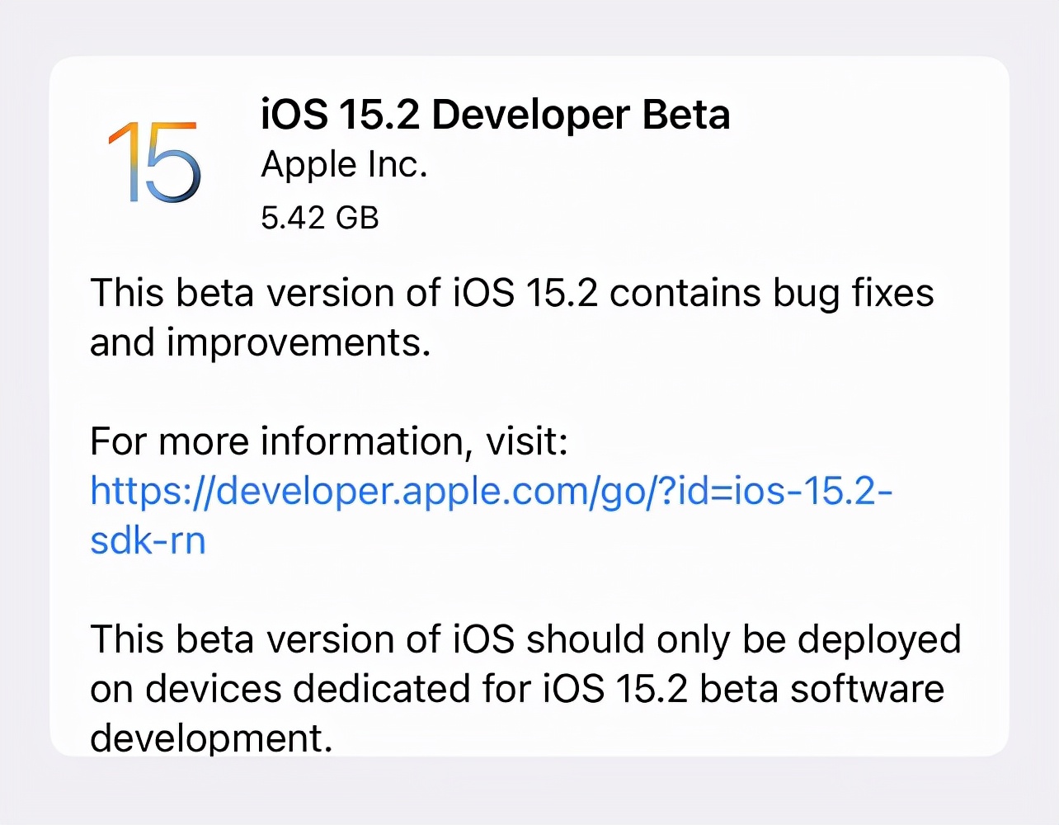The width and height of the screenshot is (1059, 825).
Task: Open the developer.apple.com release notes link
Action: tap(491, 490)
